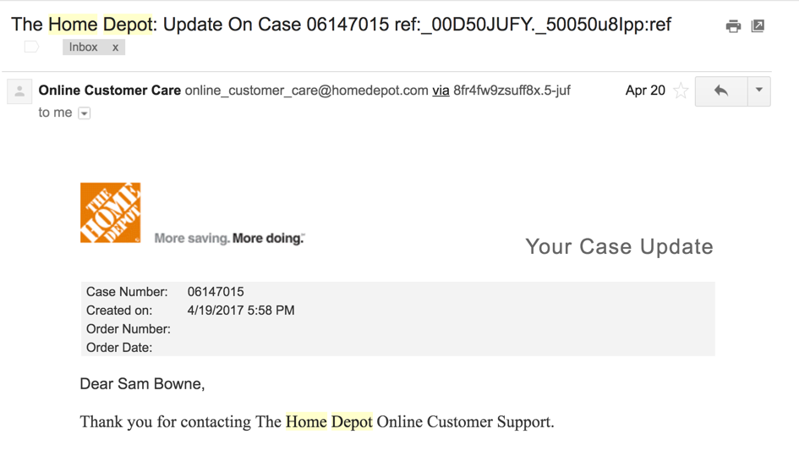Click sender name Online Customer Care
Screen dimensions: 799x451
(110, 91)
